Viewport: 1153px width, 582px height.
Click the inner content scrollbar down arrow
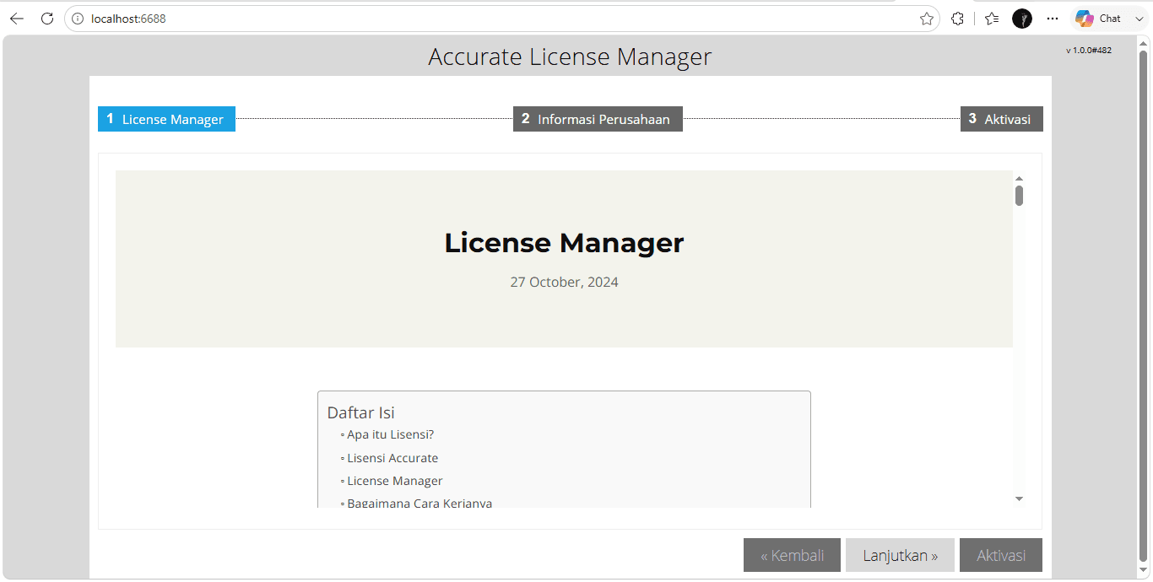tap(1019, 498)
